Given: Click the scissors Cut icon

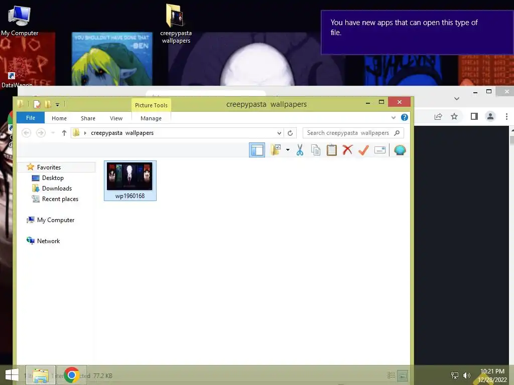Looking at the screenshot, I should point(300,150).
